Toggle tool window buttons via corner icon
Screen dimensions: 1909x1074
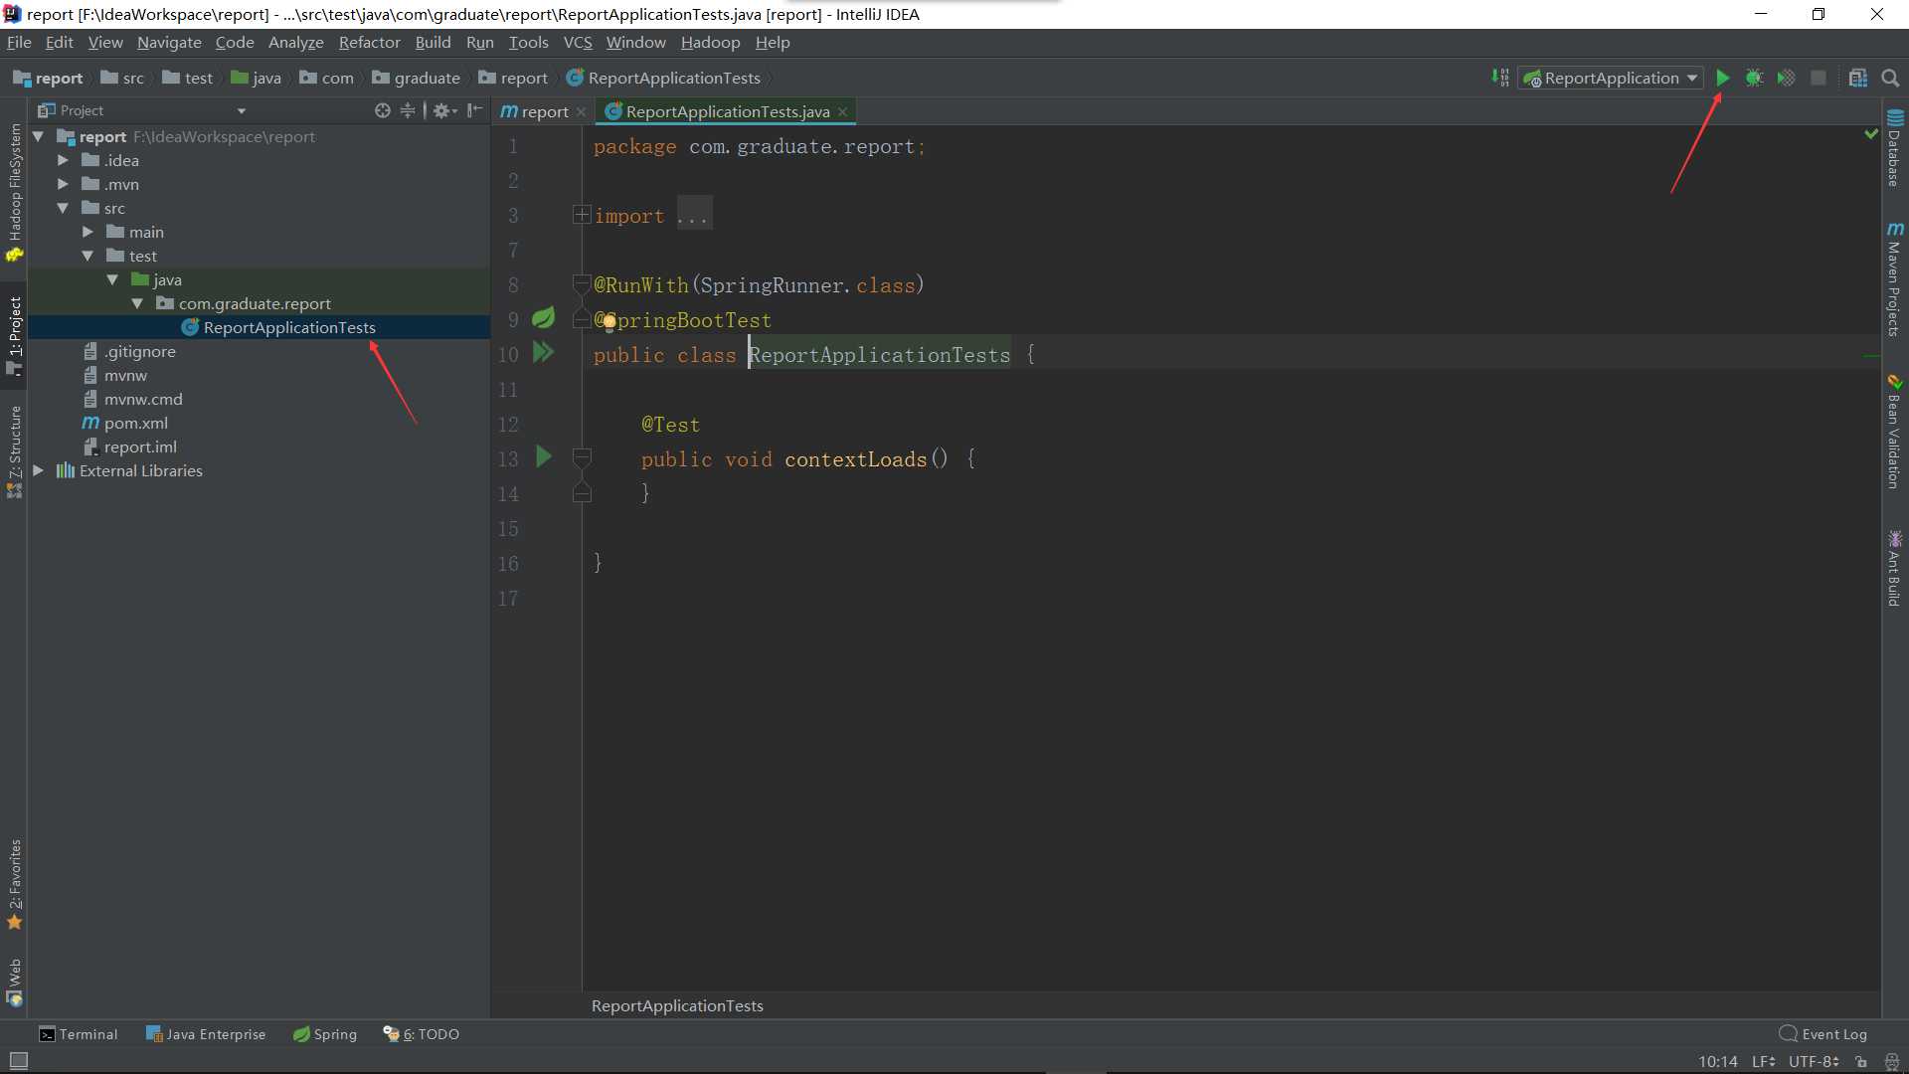[x=19, y=1061]
